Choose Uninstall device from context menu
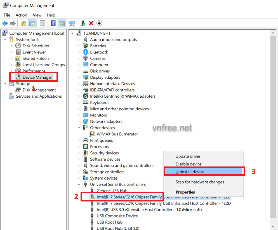Screen dimensions: 278x230 (x=190, y=172)
